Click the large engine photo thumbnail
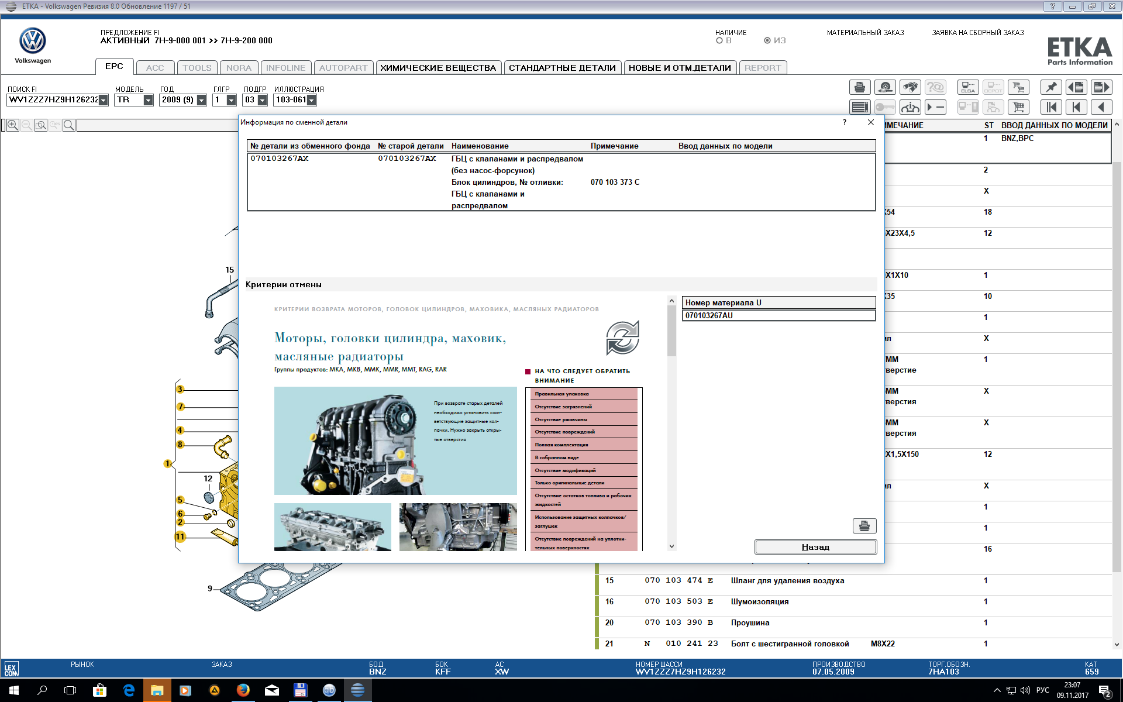Viewport: 1123px width, 702px height. pyautogui.click(x=395, y=441)
